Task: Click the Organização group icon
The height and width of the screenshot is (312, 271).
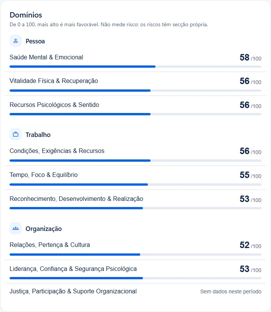Action: (x=16, y=228)
